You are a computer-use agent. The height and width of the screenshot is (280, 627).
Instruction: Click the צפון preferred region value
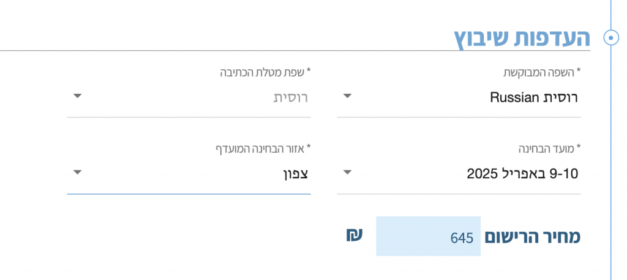point(293,174)
